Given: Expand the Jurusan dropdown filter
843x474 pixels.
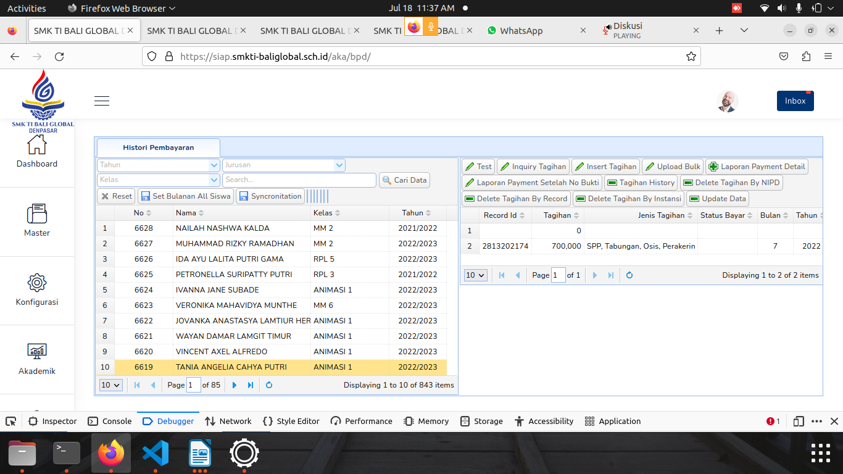Looking at the screenshot, I should tap(339, 165).
